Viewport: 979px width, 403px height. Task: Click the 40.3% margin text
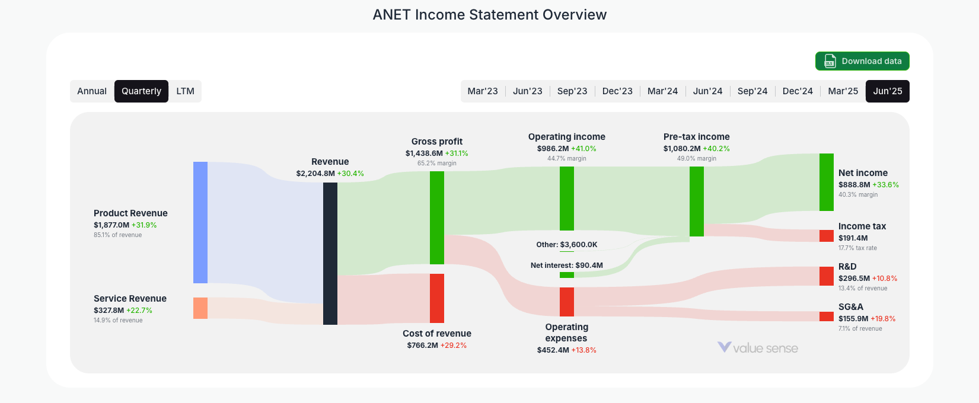click(x=858, y=195)
